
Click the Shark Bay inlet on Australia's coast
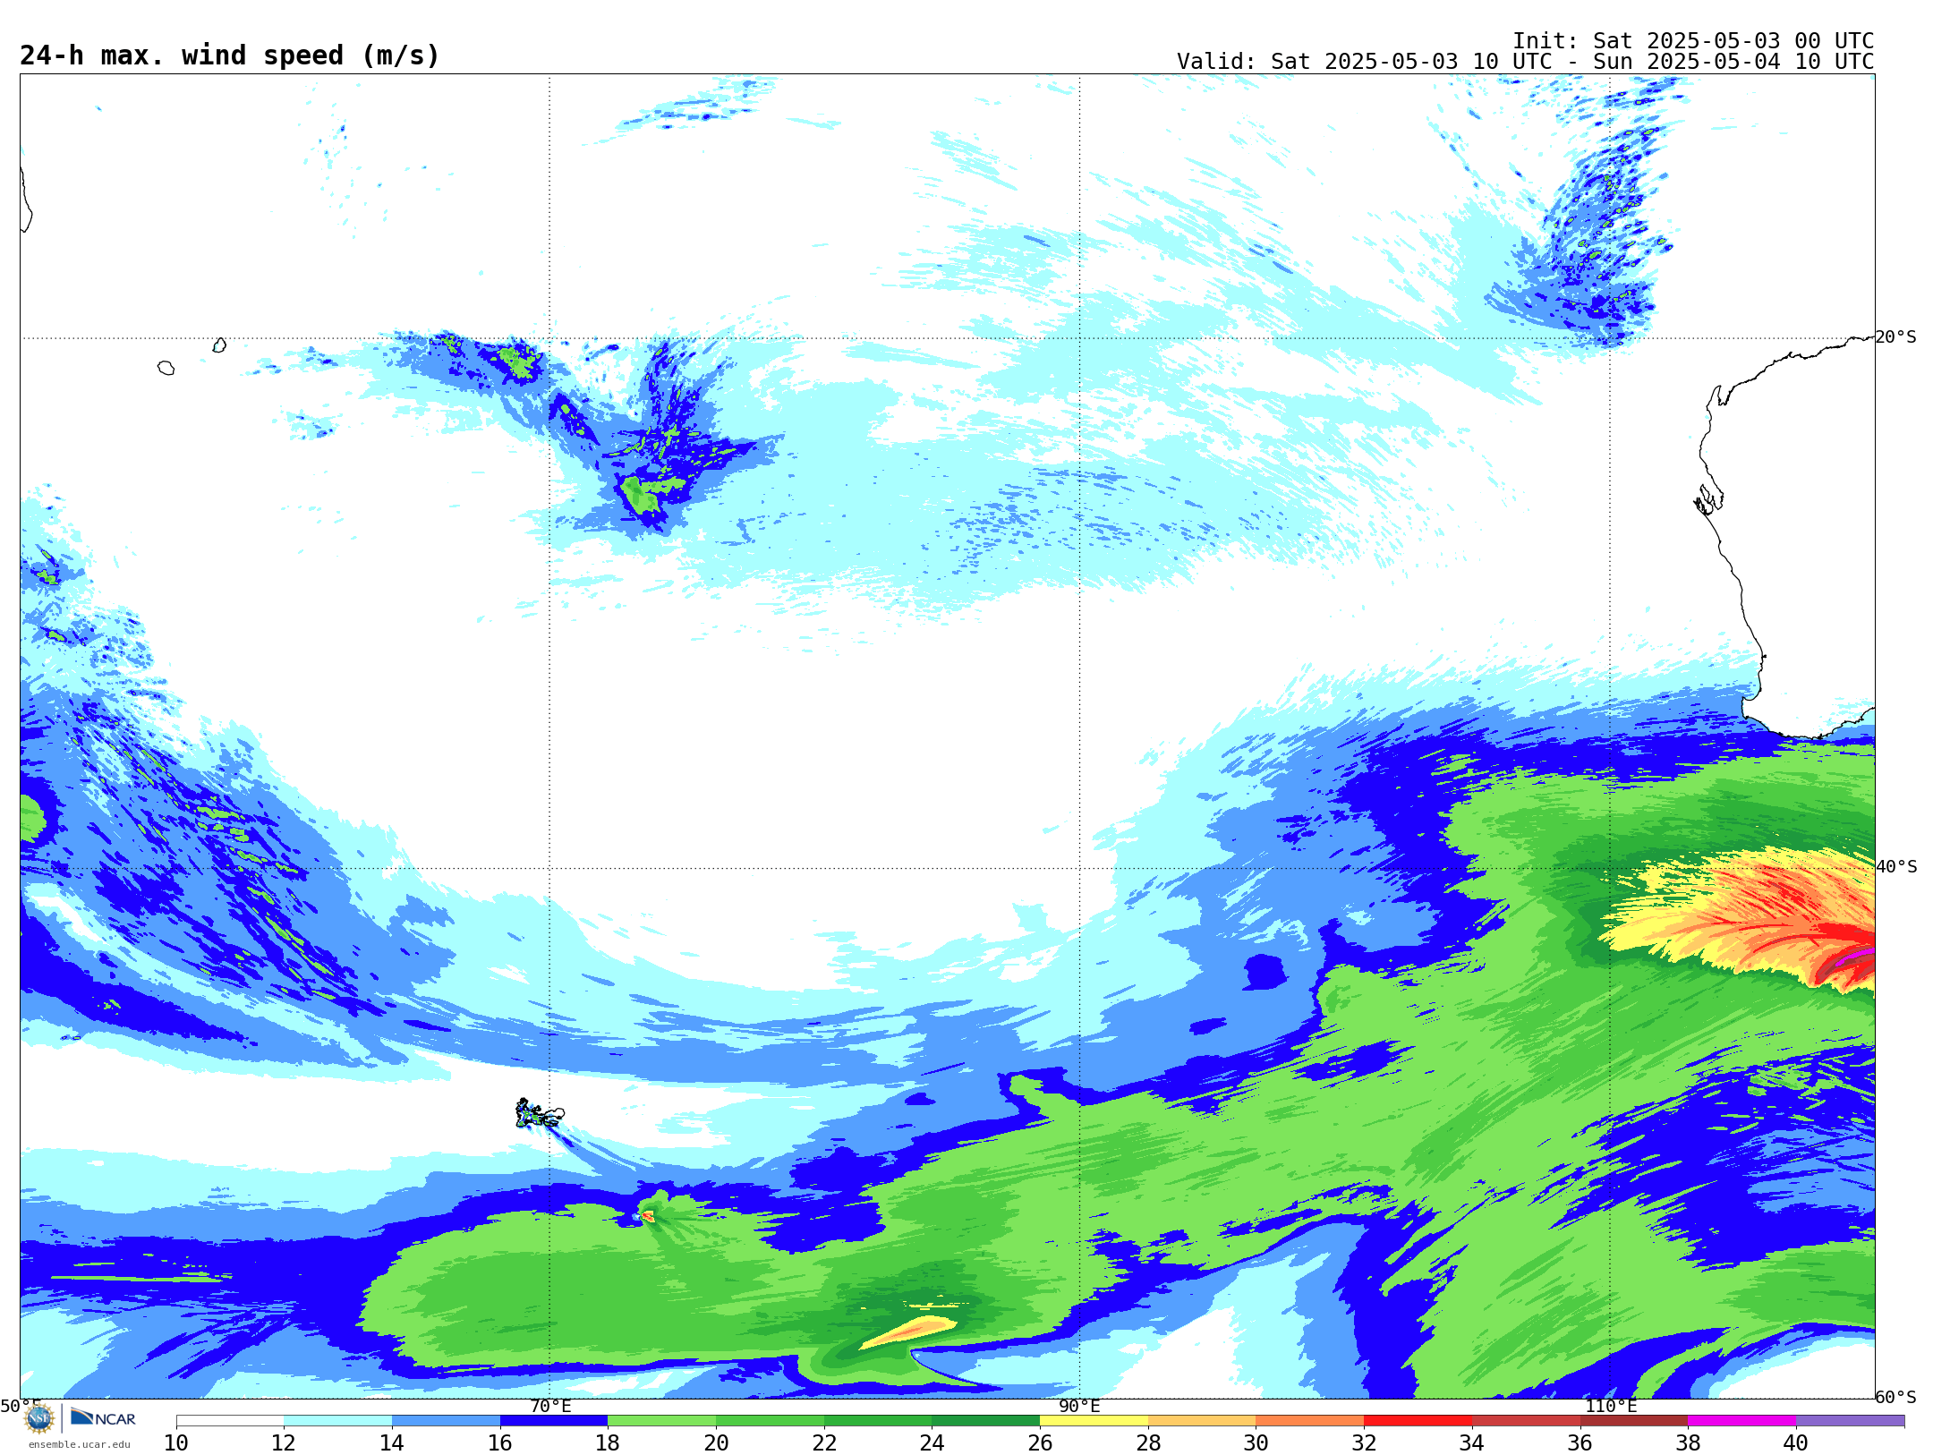(1708, 498)
